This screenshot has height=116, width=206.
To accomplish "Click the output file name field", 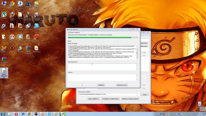I will pos(109,94).
